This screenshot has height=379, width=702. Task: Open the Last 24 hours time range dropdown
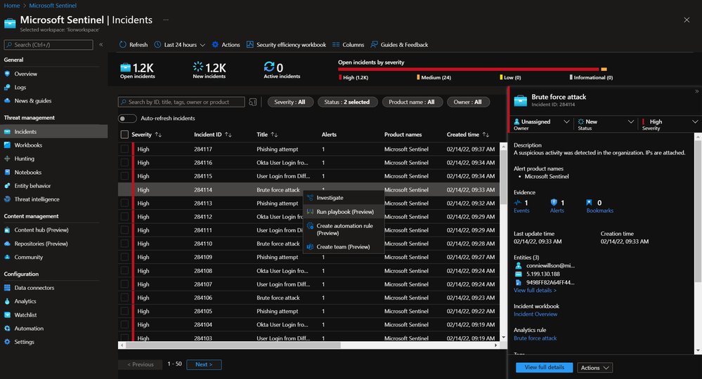[x=180, y=45]
